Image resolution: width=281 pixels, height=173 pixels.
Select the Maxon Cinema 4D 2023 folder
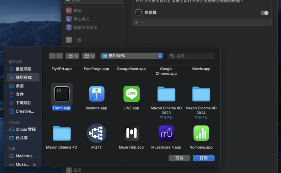click(x=166, y=94)
